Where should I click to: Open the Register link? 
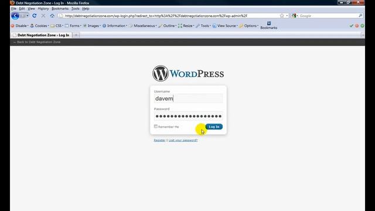[x=159, y=140]
